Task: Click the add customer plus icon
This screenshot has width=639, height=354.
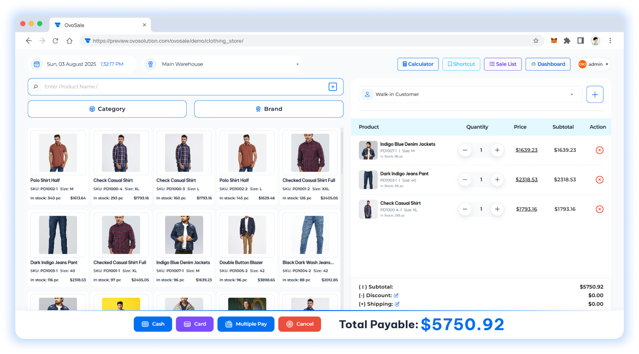Action: point(595,94)
